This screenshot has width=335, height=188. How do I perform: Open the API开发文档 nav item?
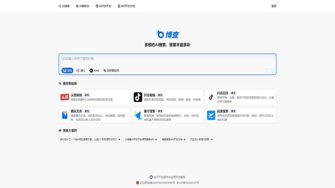tap(126, 6)
